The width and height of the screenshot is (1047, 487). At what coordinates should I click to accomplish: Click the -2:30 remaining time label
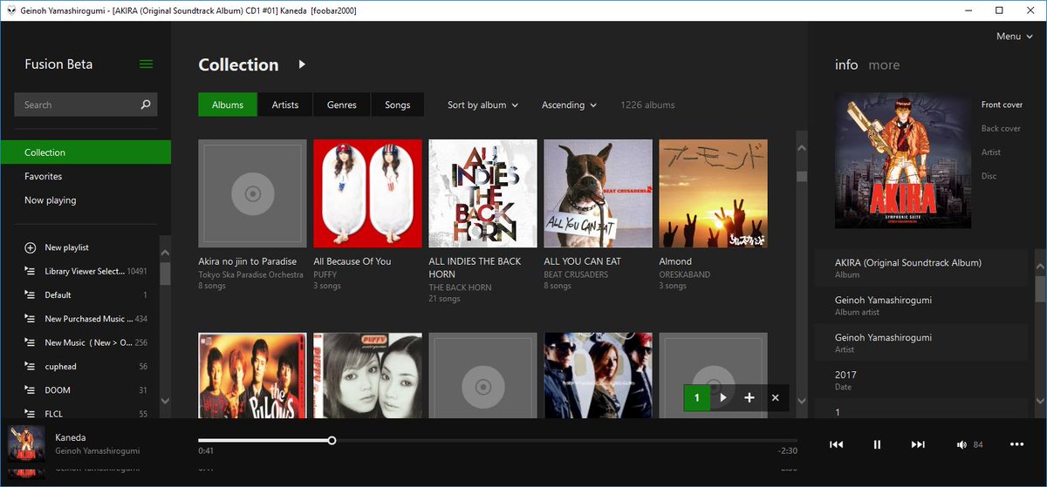(x=788, y=450)
